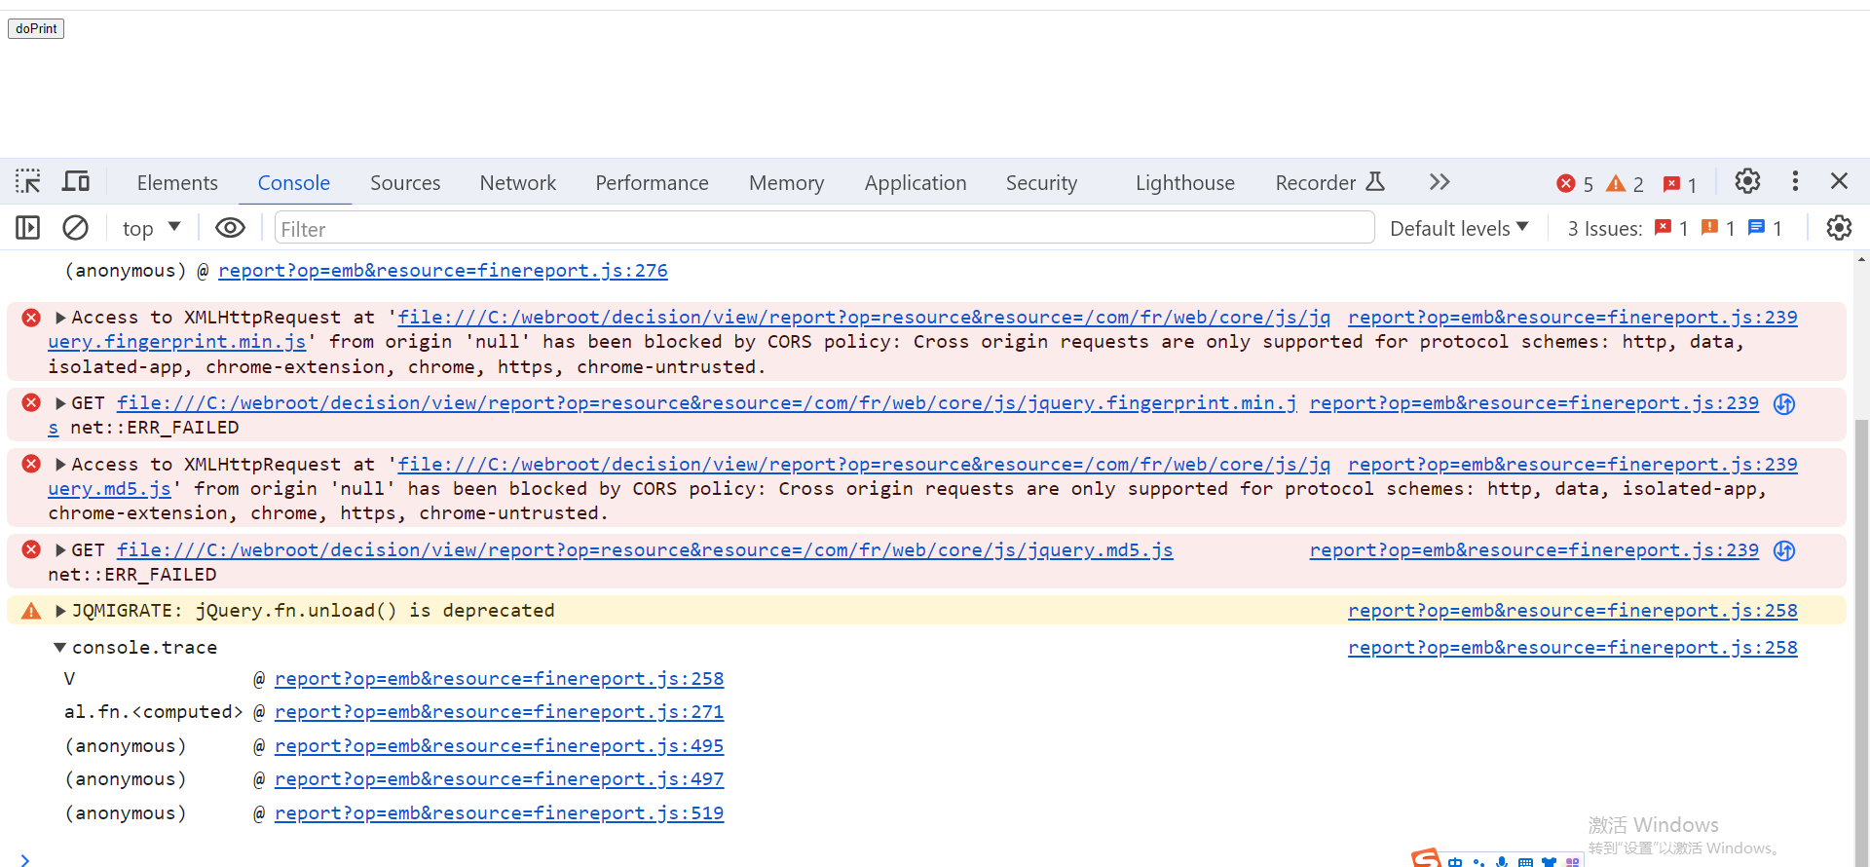Viewport: 1870px width, 867px height.
Task: Click the Sogou Chinese language mode indicator
Action: click(x=1455, y=861)
